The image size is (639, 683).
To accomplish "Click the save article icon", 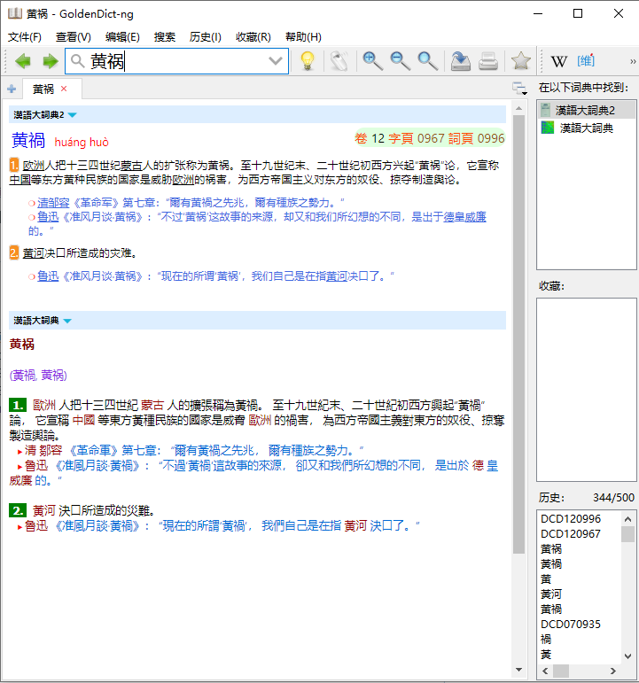I will (x=460, y=61).
